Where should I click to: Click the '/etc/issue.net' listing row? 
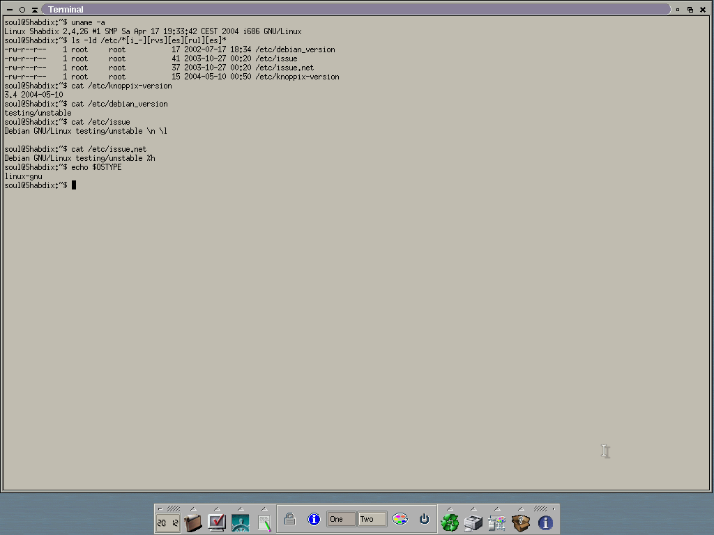159,68
